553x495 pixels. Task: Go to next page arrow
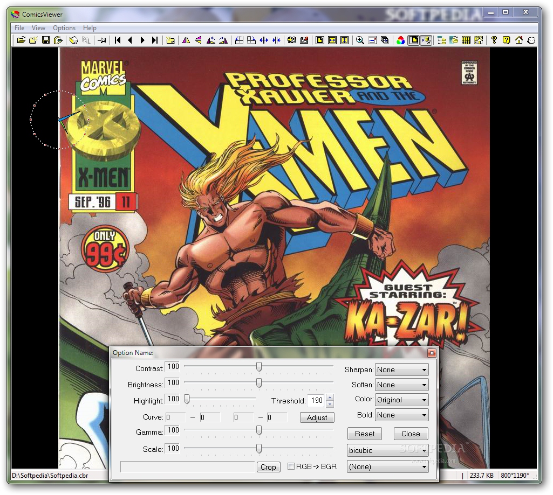click(142, 40)
